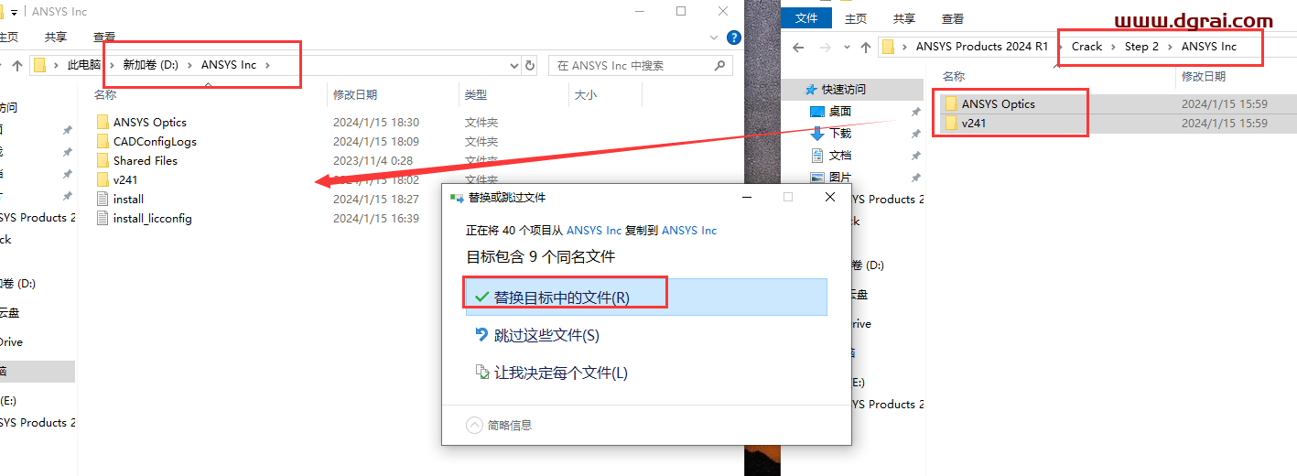
Task: Open 文件 menu in right Explorer window
Action: pyautogui.click(x=806, y=18)
